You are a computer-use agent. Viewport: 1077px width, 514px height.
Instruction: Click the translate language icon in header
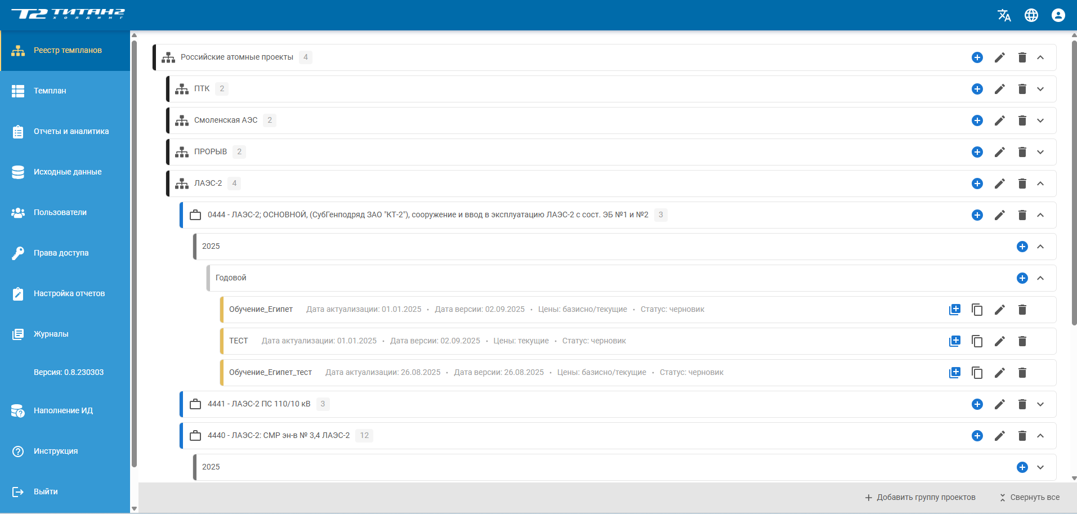(x=1004, y=15)
